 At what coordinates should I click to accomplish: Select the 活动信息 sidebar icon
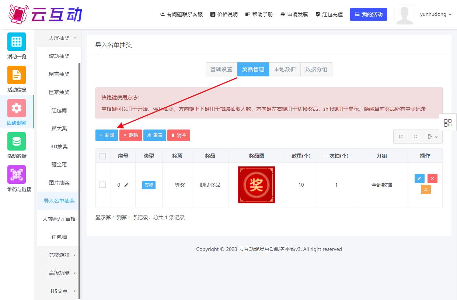(16, 79)
